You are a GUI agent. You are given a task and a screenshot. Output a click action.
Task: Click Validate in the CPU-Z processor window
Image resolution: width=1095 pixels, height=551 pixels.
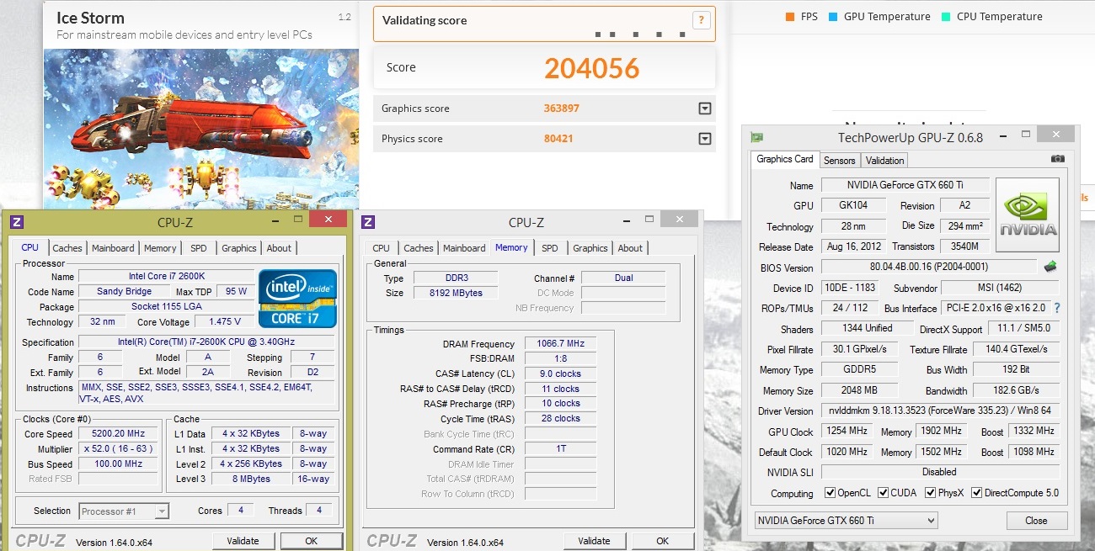(x=243, y=541)
